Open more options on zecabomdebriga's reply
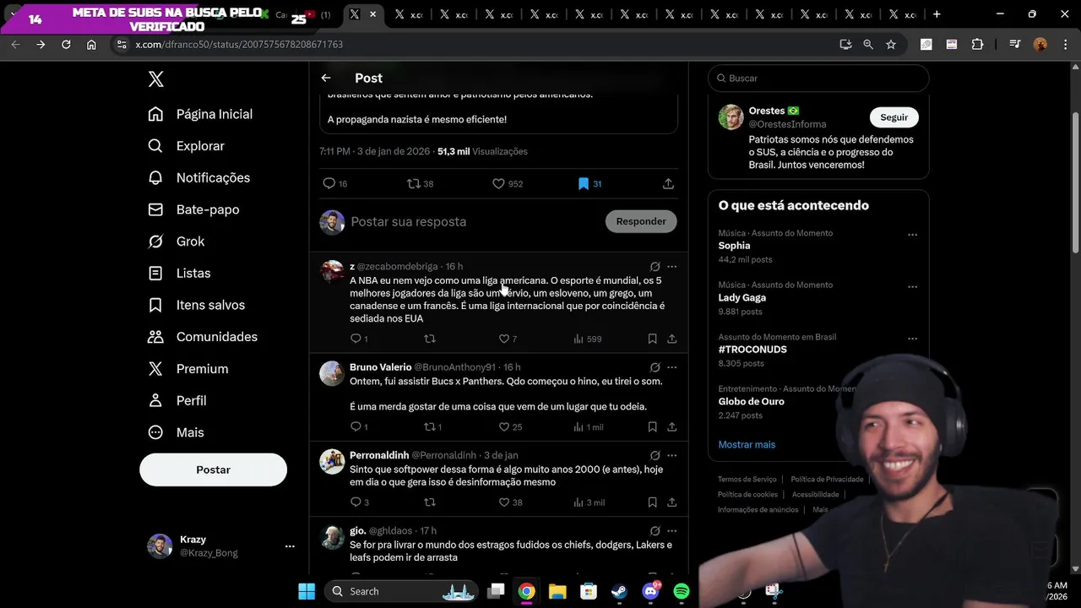This screenshot has width=1081, height=608. [x=671, y=266]
